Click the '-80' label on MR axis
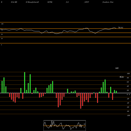 (x=128, y=111)
